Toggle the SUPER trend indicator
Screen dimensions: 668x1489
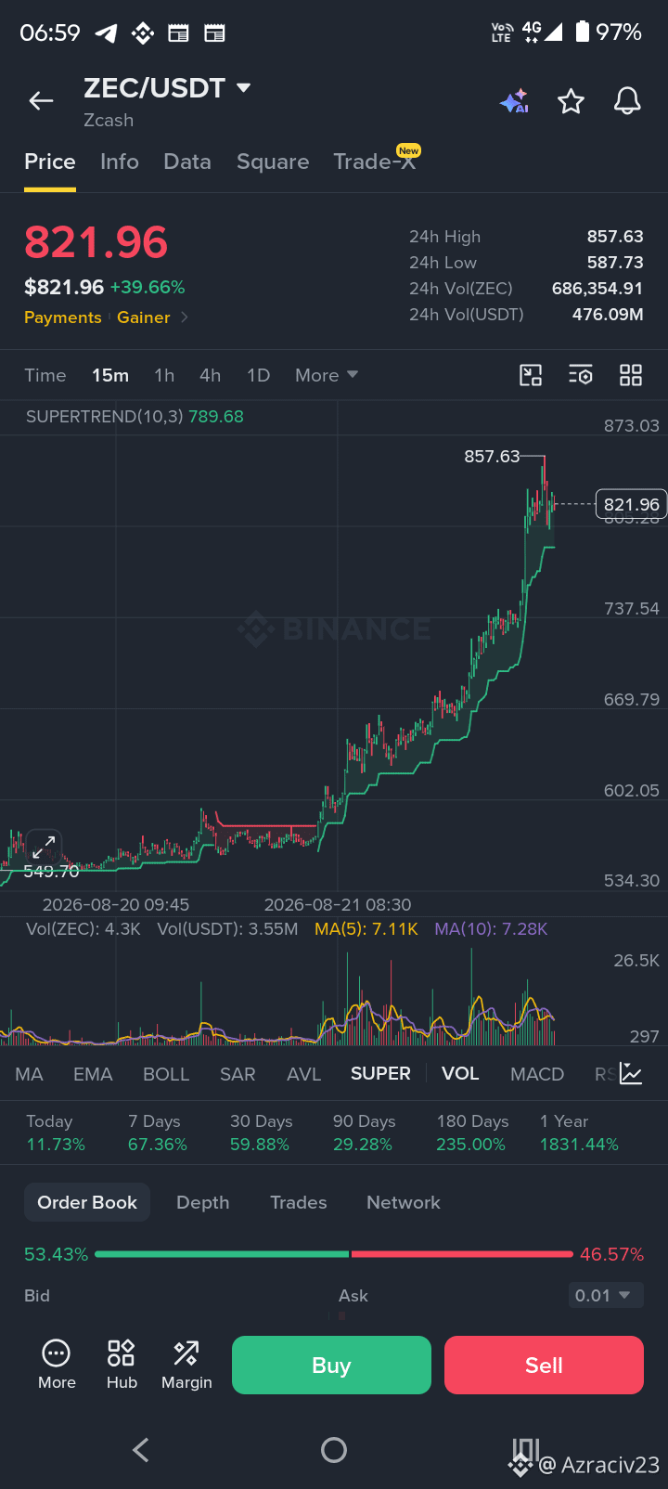pos(380,1073)
